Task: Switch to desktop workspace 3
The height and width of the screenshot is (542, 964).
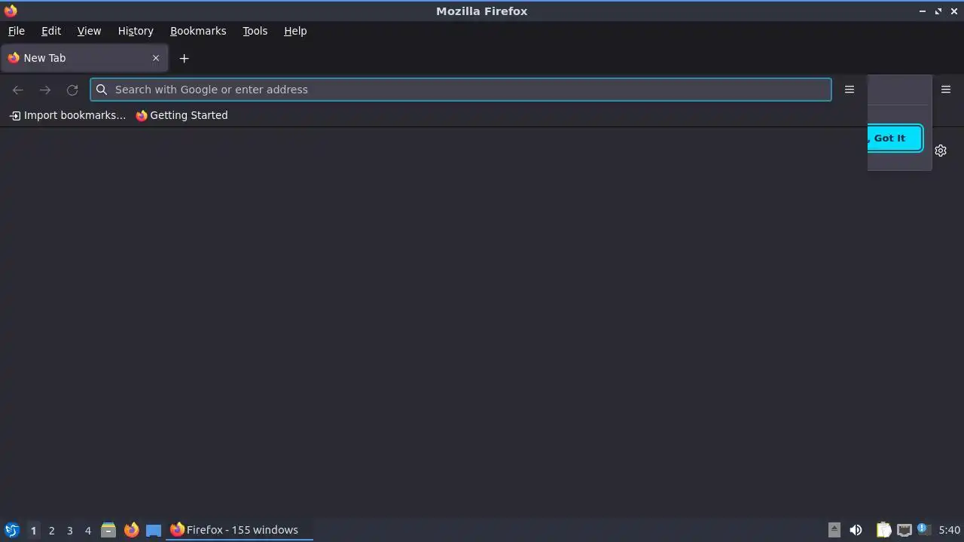Action: click(x=70, y=531)
